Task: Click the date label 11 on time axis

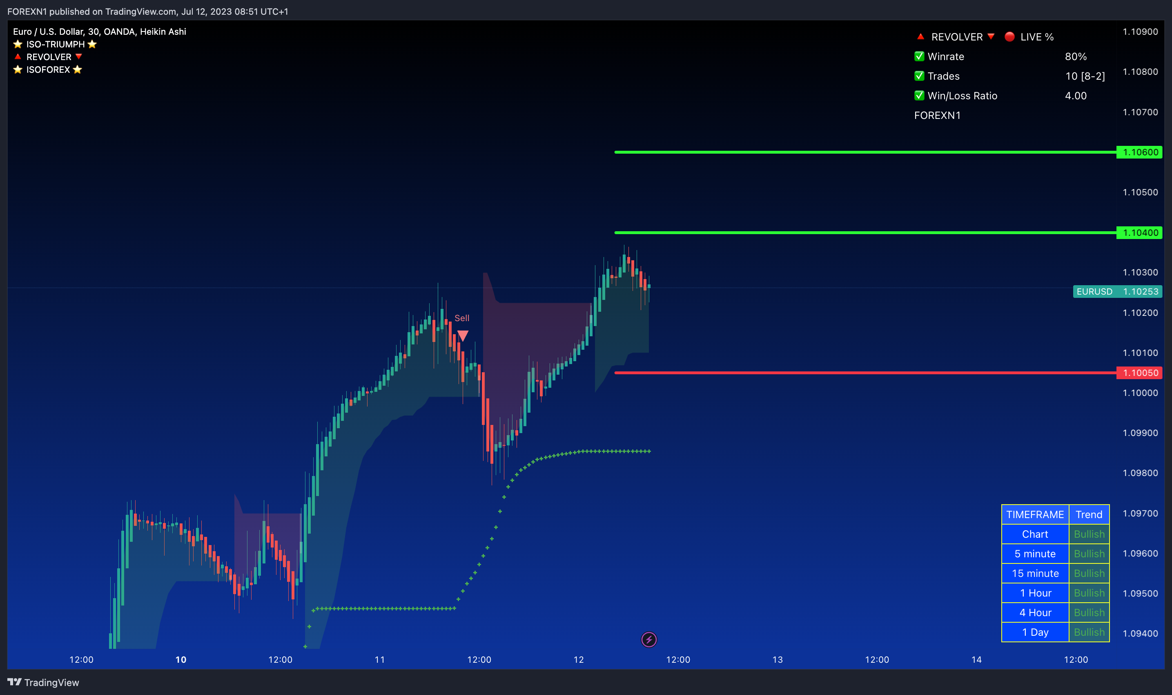Action: [380, 659]
